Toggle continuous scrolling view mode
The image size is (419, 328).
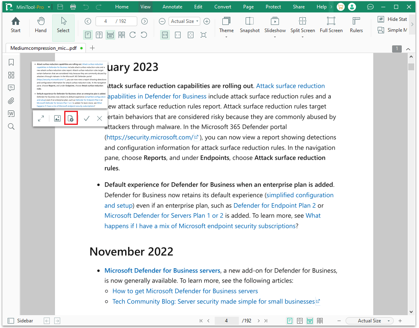[110, 35]
